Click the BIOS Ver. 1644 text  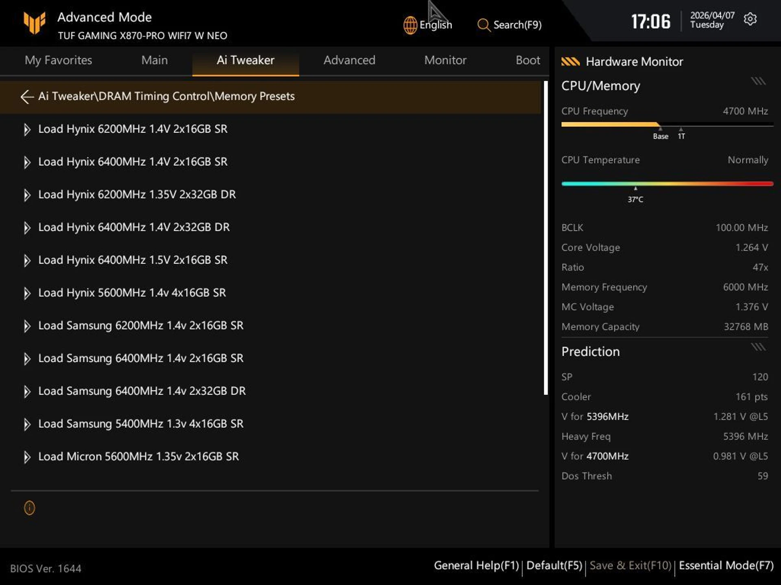coord(46,569)
